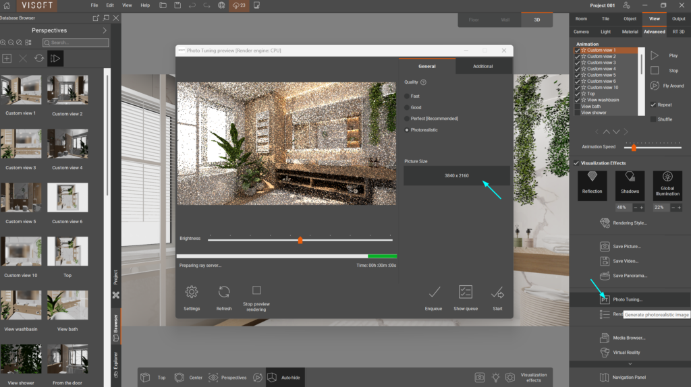The width and height of the screenshot is (691, 387).
Task: Move animation item down
Action: pos(616,131)
